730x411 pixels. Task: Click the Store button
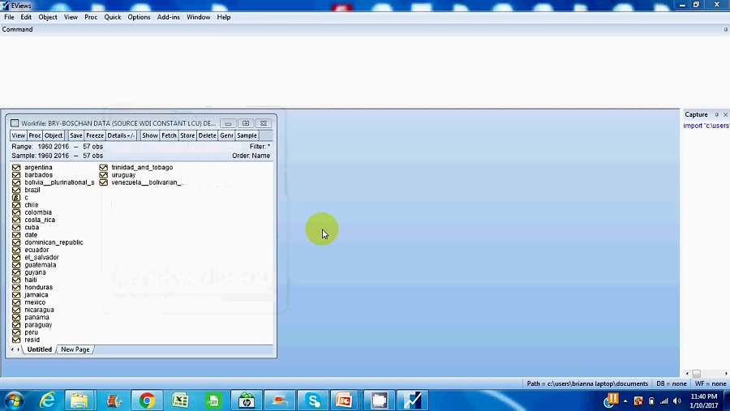[x=187, y=135]
